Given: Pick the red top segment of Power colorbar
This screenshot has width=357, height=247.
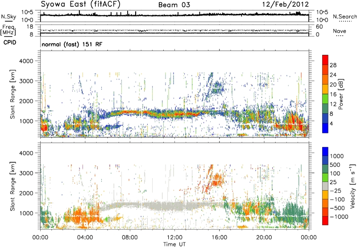Looking at the screenshot, I should (x=325, y=60).
